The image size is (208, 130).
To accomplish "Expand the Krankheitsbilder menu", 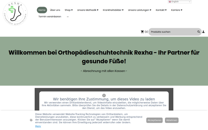I will 113,10.
